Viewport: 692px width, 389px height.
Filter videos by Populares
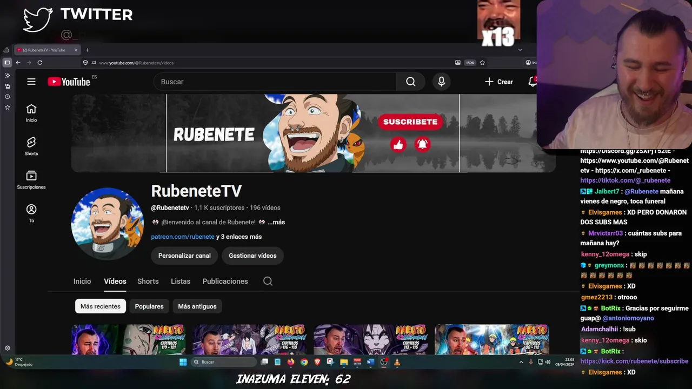click(149, 306)
